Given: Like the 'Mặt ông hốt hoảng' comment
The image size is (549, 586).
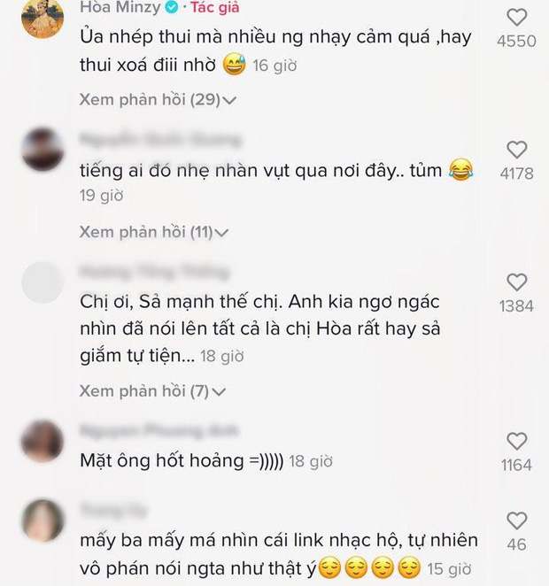Looking at the screenshot, I should 516,442.
